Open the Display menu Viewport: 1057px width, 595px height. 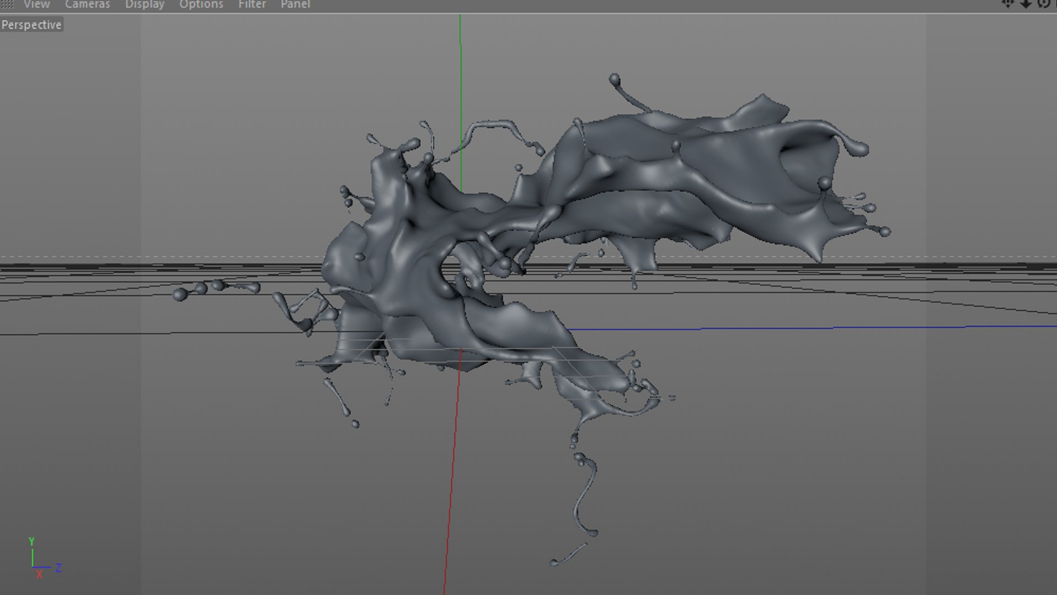145,4
